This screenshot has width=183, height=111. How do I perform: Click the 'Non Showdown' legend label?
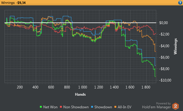click(76, 107)
